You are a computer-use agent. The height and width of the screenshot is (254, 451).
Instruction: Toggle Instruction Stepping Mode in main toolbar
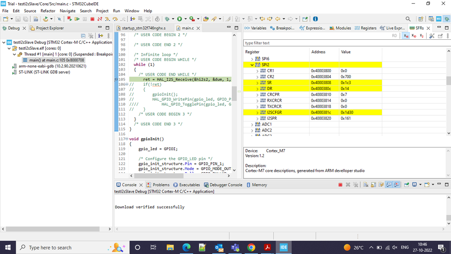132,19
